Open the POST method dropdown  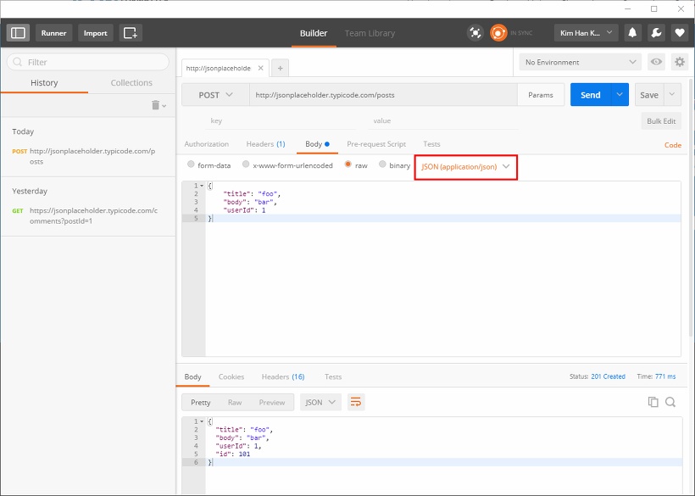[215, 95]
